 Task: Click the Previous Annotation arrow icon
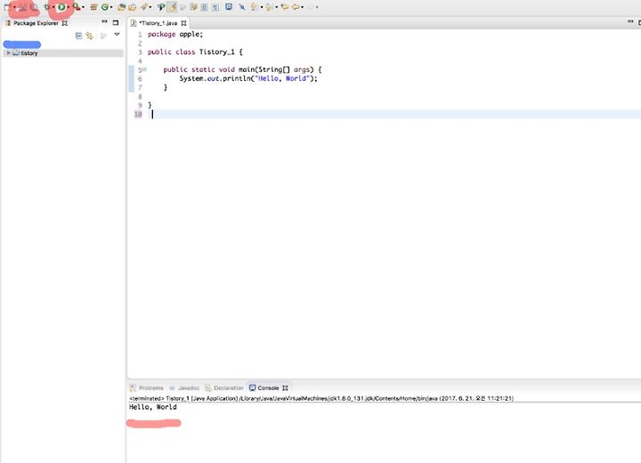point(269,7)
